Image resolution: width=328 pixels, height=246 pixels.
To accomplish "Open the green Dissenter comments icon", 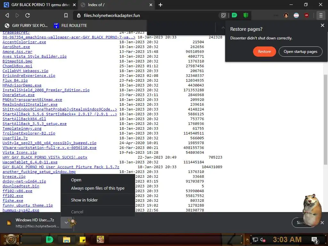I will [x=234, y=15].
